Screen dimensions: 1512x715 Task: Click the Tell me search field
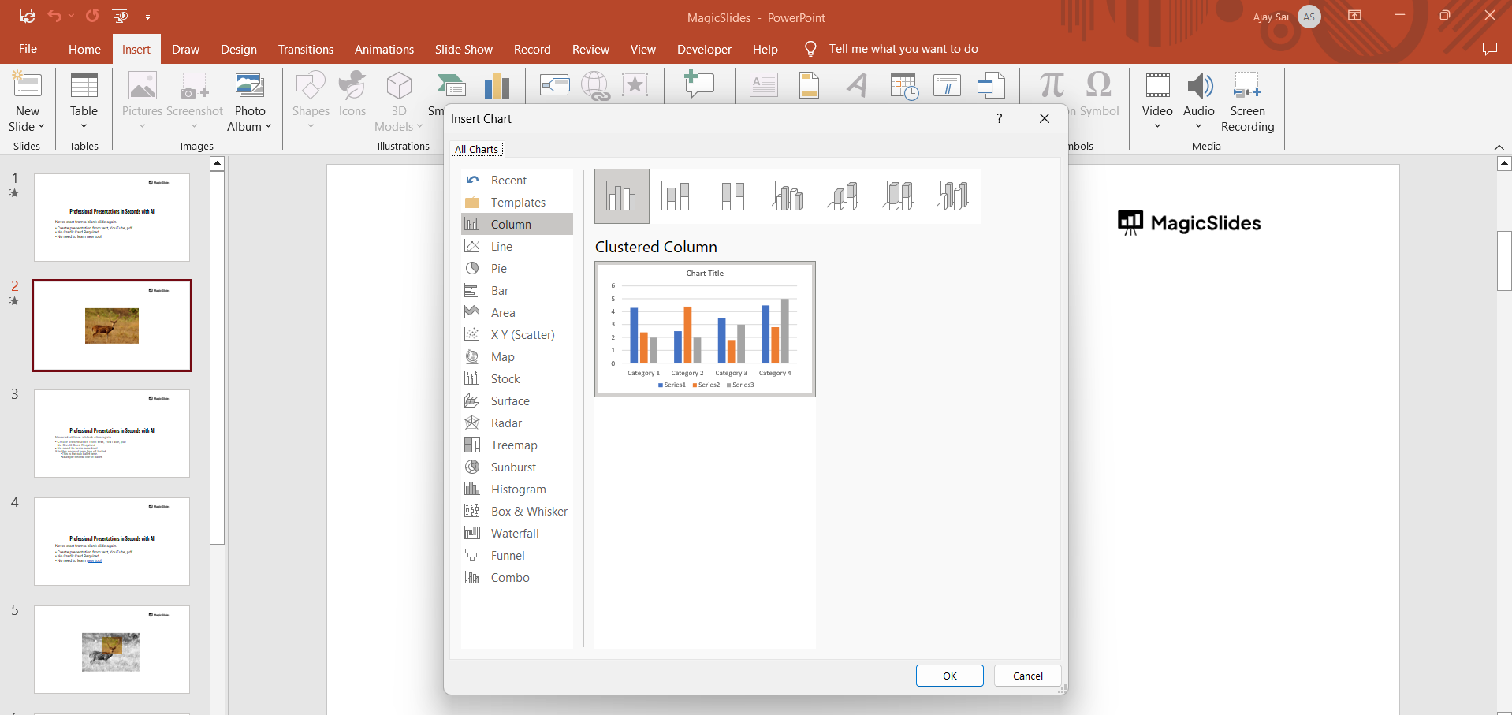[x=903, y=49]
